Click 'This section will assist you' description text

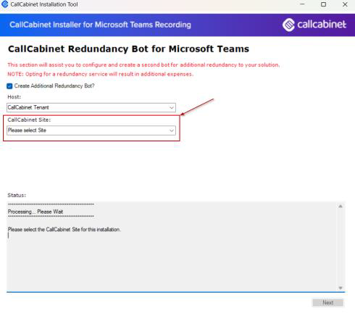point(143,64)
